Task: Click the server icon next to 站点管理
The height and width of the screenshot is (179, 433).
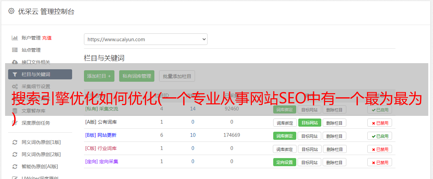Action: (15, 50)
